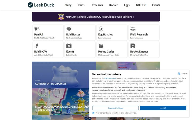Open the Field Research card title
The image size is (192, 120).
pyautogui.click(x=139, y=34)
